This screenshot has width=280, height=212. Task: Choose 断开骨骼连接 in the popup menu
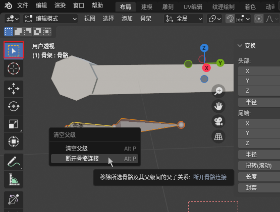[94, 159]
